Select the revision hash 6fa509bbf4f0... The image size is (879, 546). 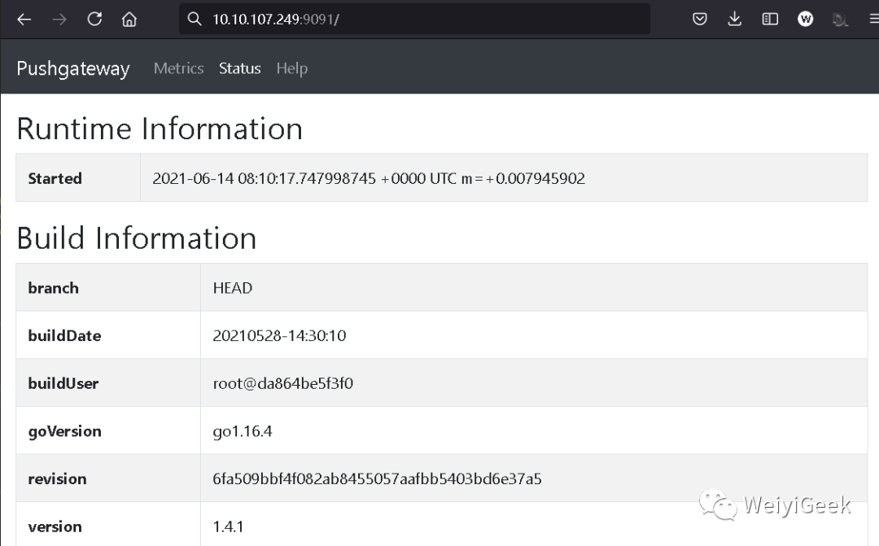377,478
